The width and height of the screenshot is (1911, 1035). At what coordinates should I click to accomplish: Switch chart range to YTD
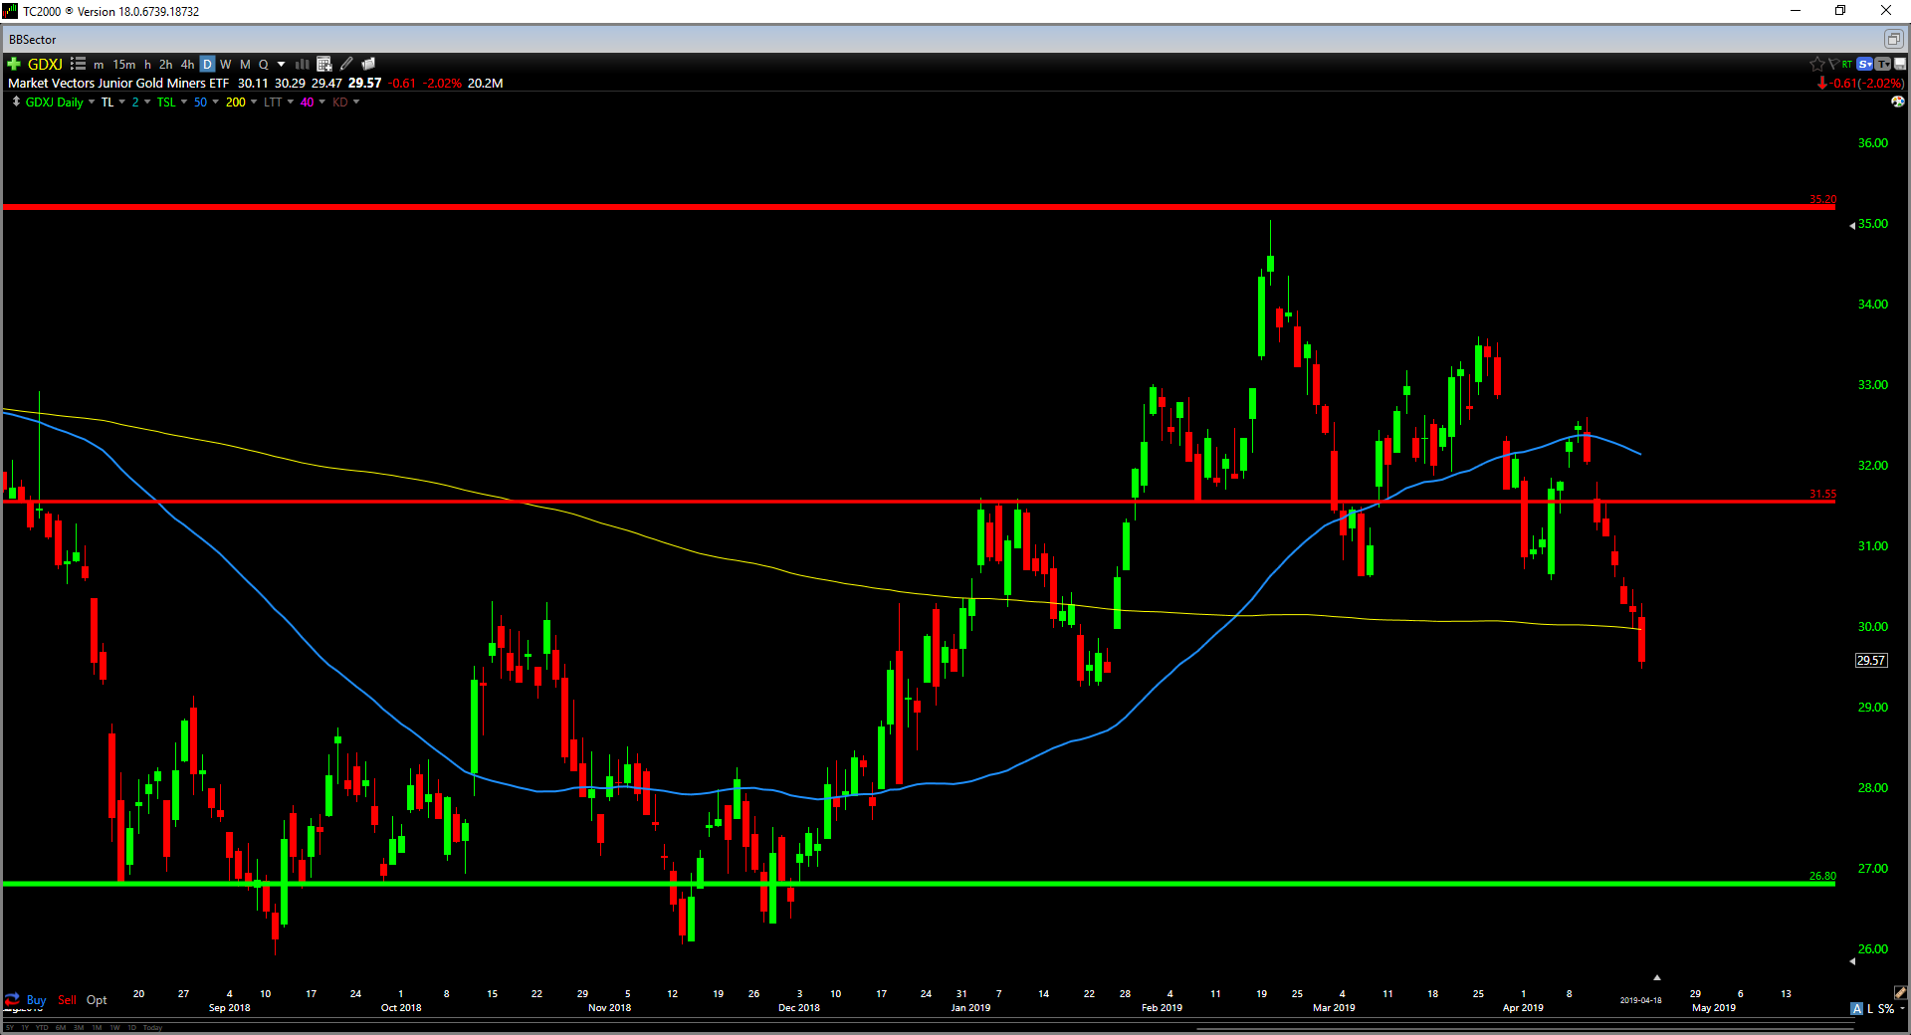click(41, 1027)
